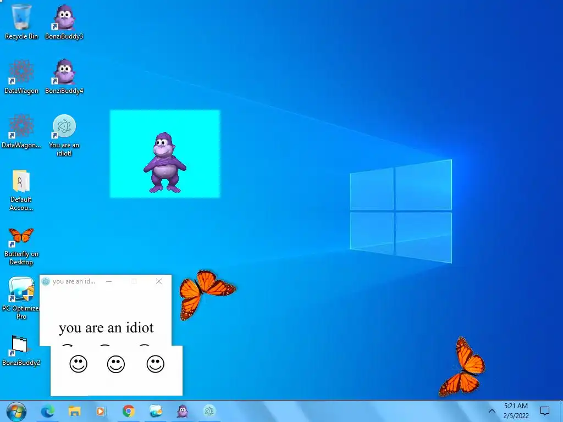Screen dimensions: 563x422
Task: Click the butterfly near the idiot window
Action: [x=207, y=295]
